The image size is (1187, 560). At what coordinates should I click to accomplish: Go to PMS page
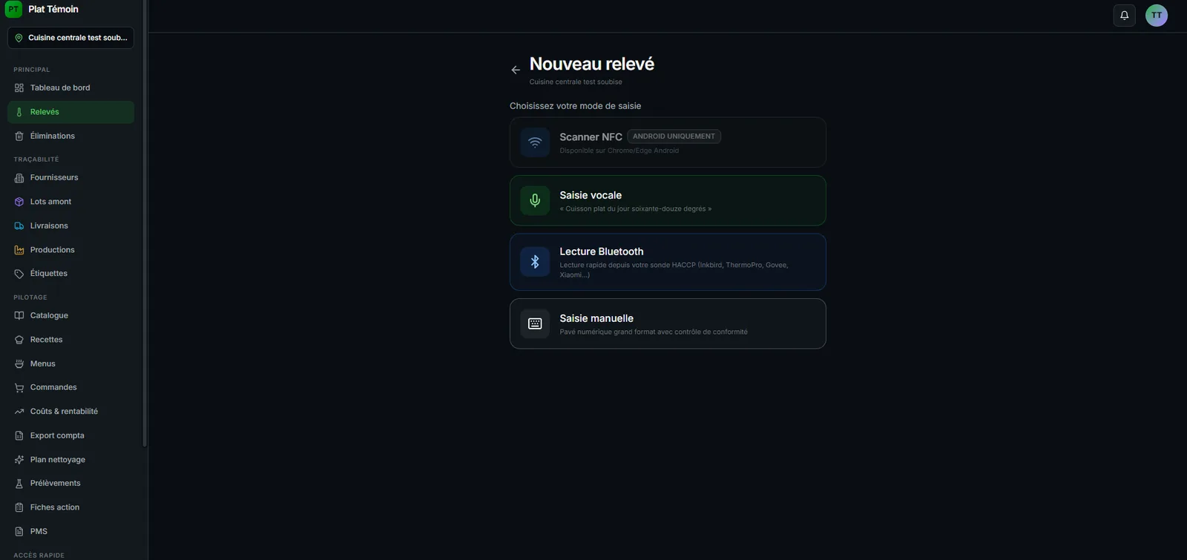(x=70, y=532)
